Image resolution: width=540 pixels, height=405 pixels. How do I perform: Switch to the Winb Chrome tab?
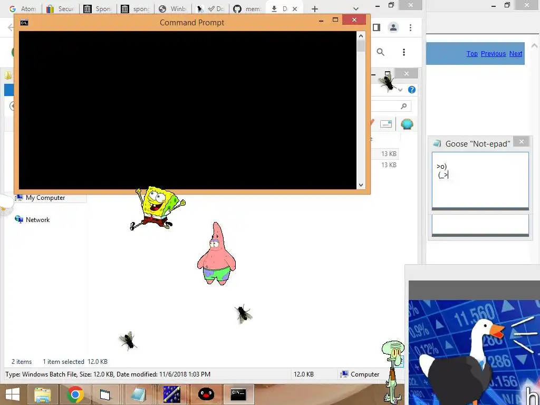pos(172,9)
